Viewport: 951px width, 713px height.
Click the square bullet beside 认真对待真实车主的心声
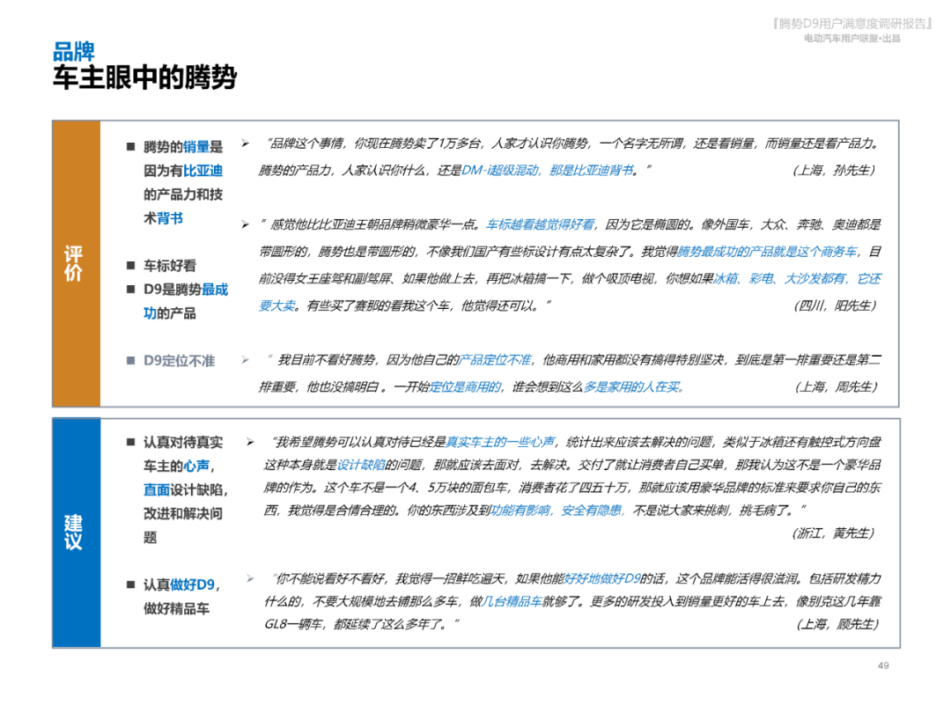point(131,441)
